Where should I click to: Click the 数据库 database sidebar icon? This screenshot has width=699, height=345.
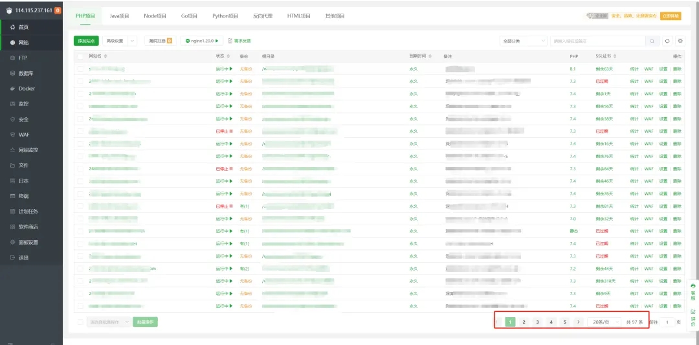tap(12, 73)
